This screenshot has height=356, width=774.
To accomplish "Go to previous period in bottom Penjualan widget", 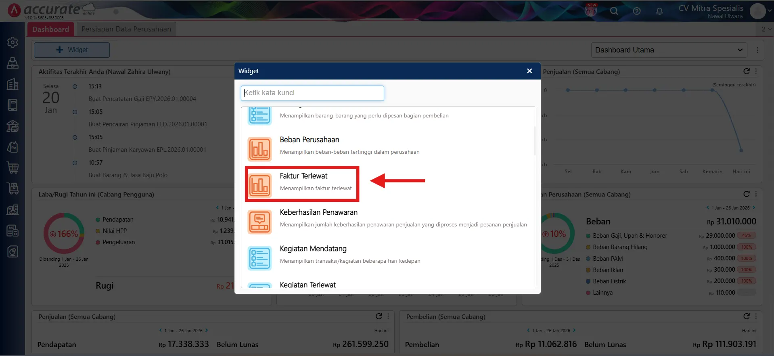I will point(160,331).
